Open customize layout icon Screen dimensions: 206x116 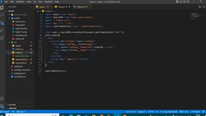pyautogui.click(x=188, y=2)
